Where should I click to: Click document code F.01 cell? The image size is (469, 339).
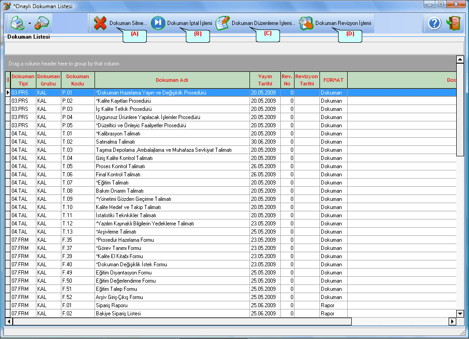pyautogui.click(x=78, y=305)
